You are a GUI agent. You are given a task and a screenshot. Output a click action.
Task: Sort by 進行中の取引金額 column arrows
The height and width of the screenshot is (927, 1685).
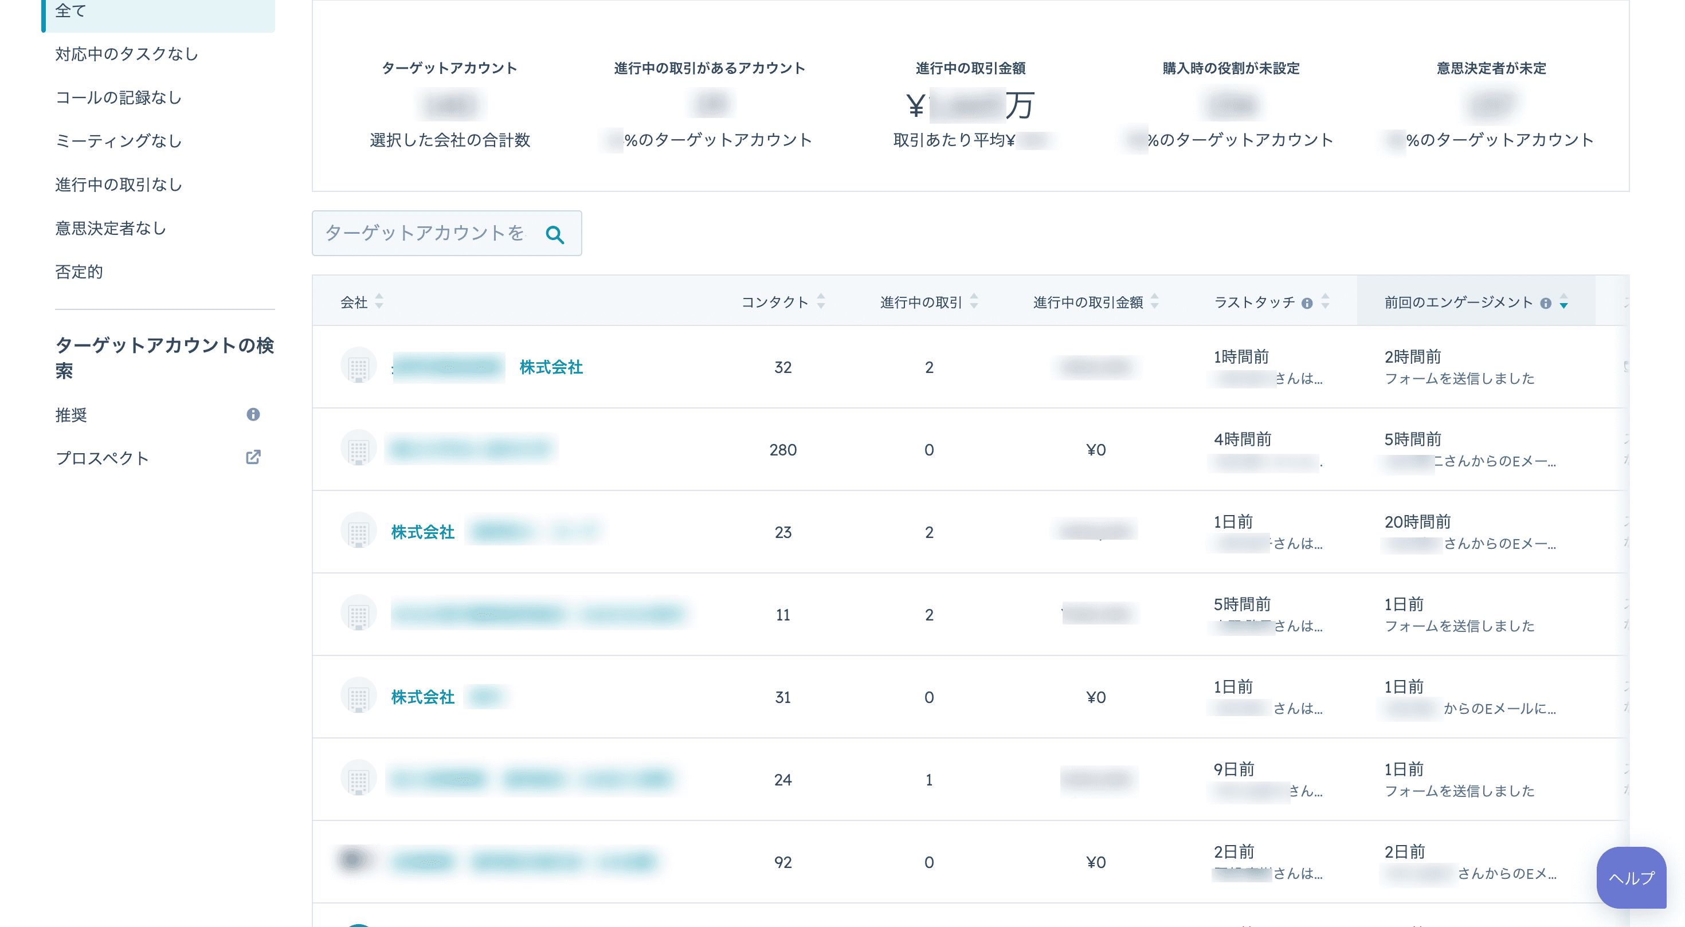1154,301
